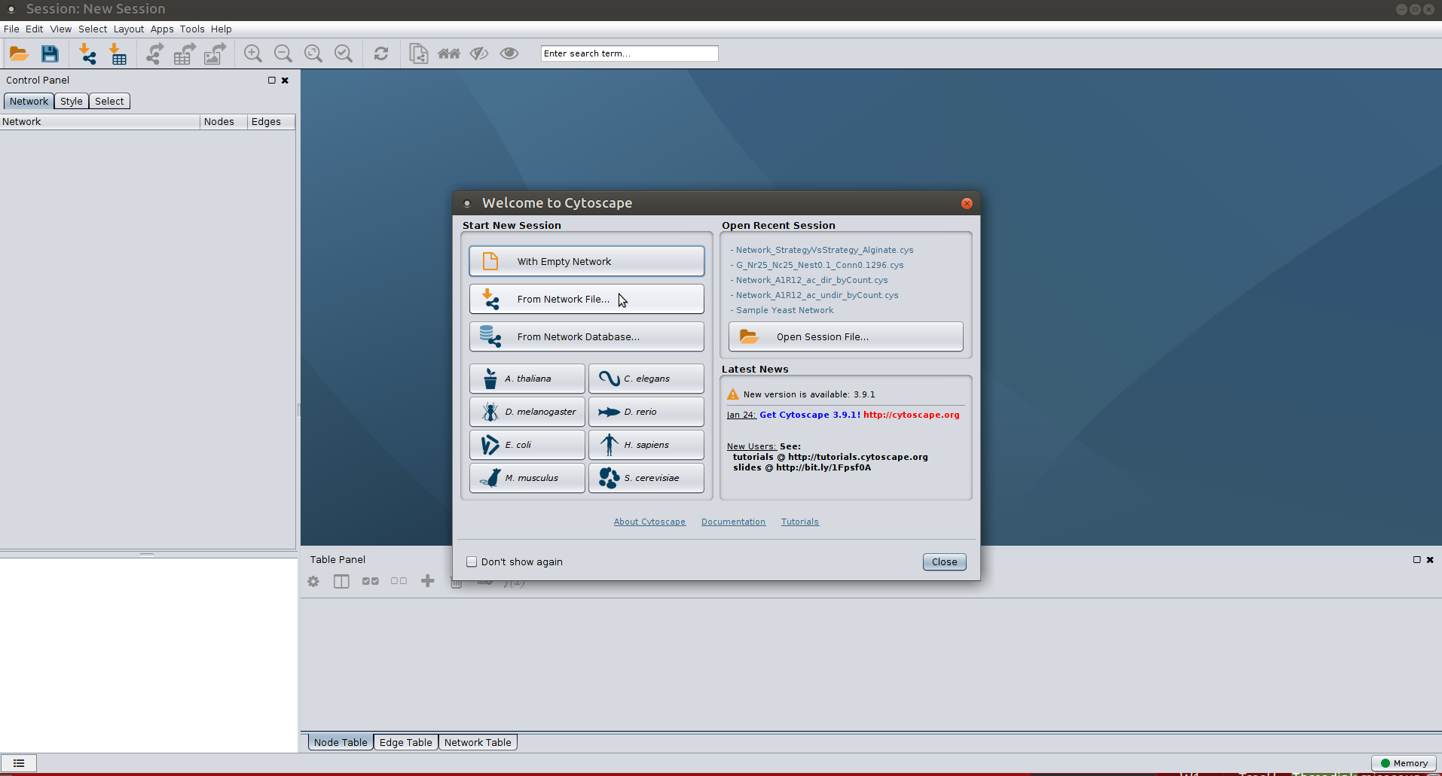
Task: Close the Control Panel with its X
Action: click(285, 81)
